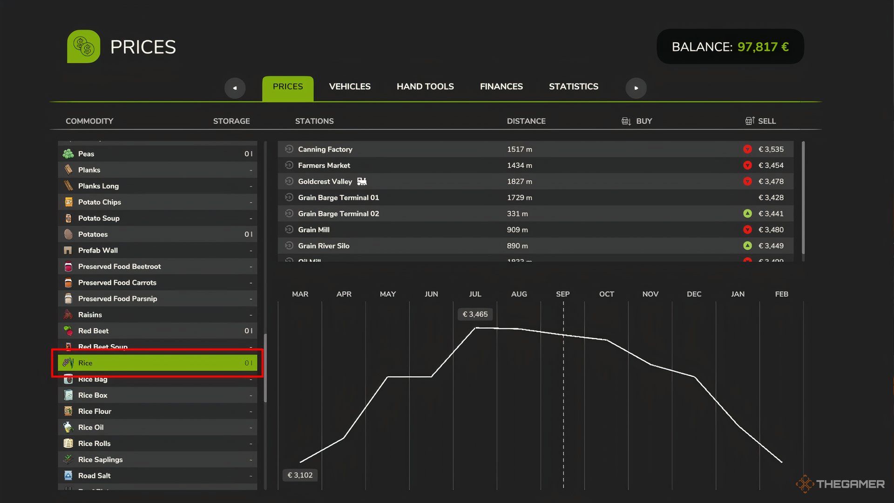Viewport: 894px width, 503px height.
Task: Click the Planks Long icon
Action: coord(68,186)
